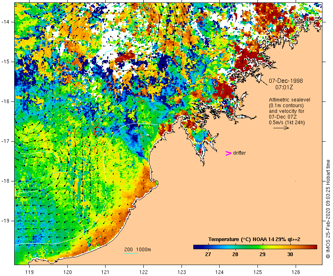Screen dimensions: 333x276
Task: Click the '1000m' depth contour label
Action: 144,250
